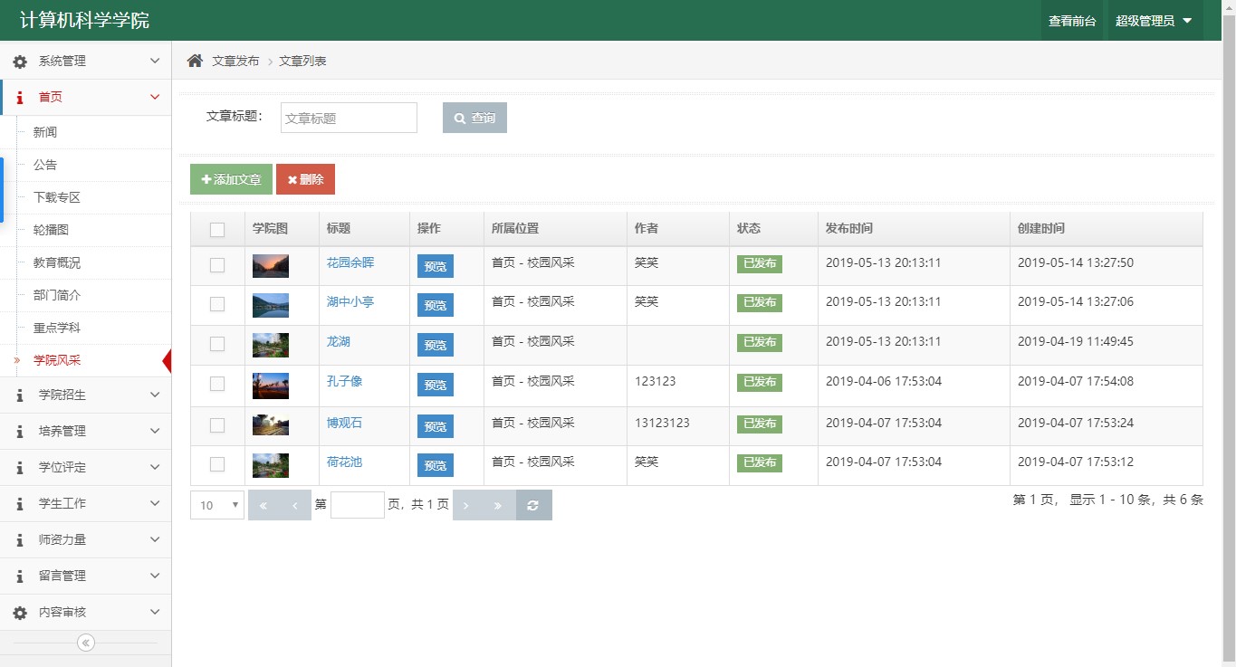Open the page size dropdown showing 10
Viewport: 1236px width, 667px height.
click(217, 505)
